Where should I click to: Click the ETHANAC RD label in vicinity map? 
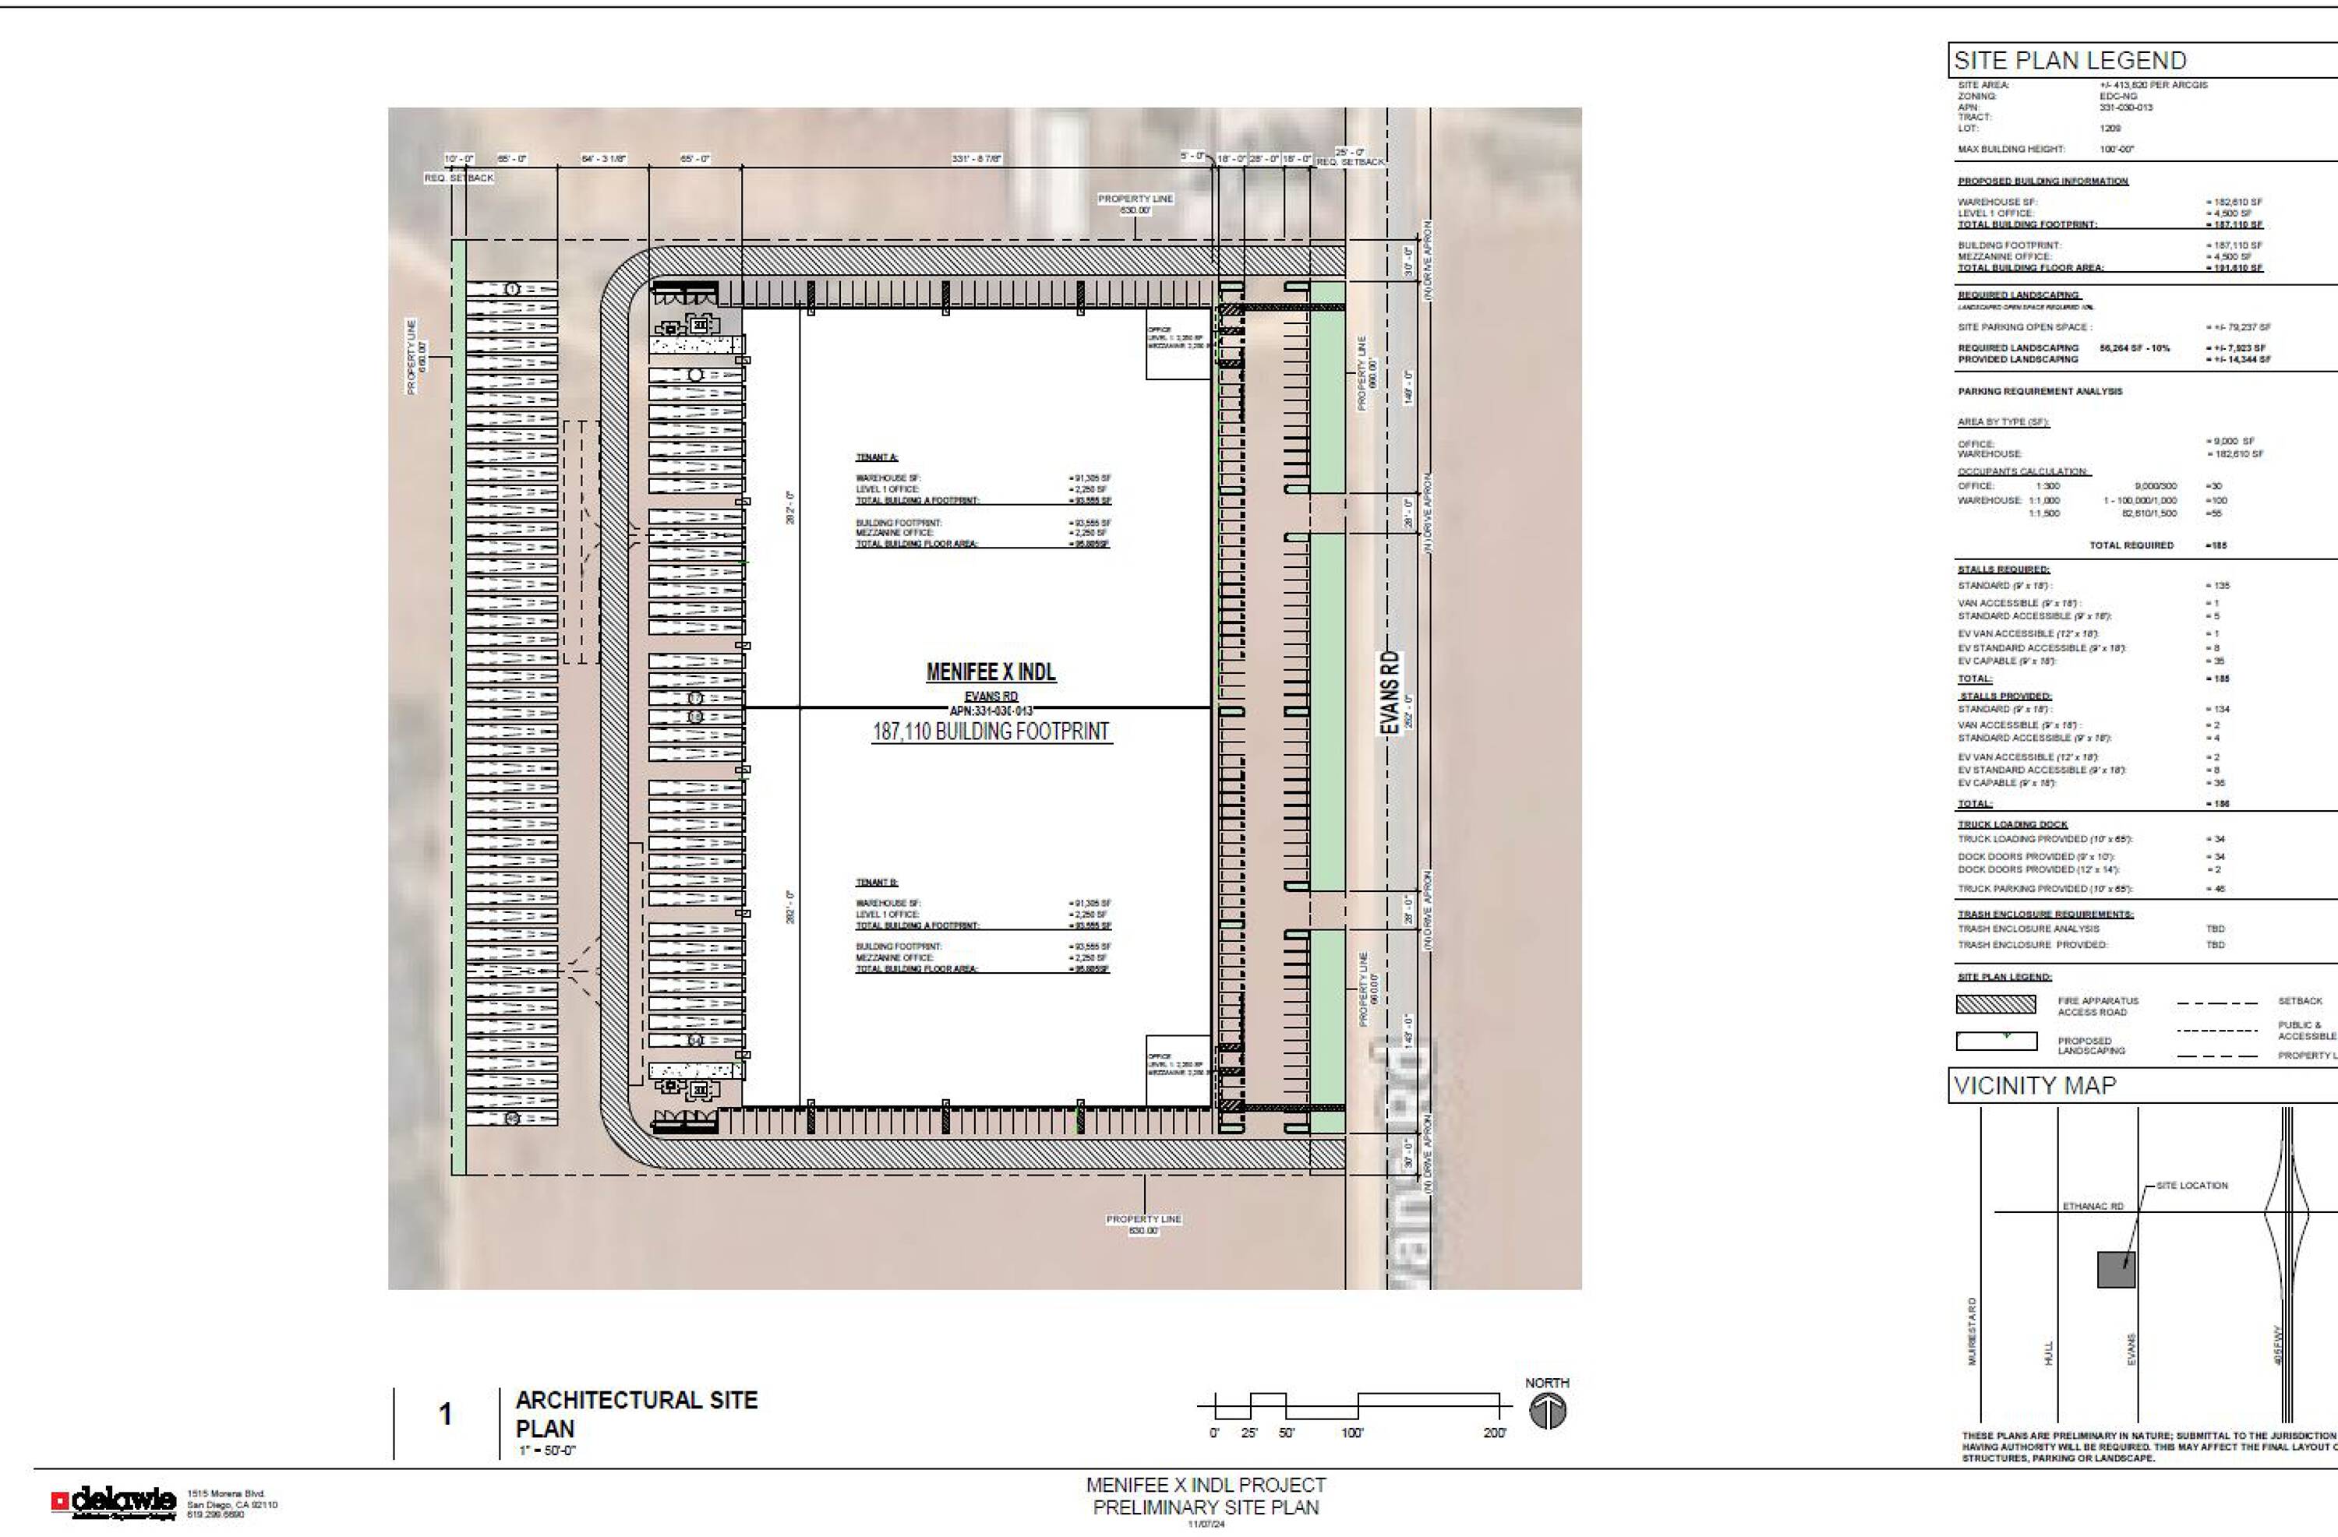[x=2093, y=1206]
